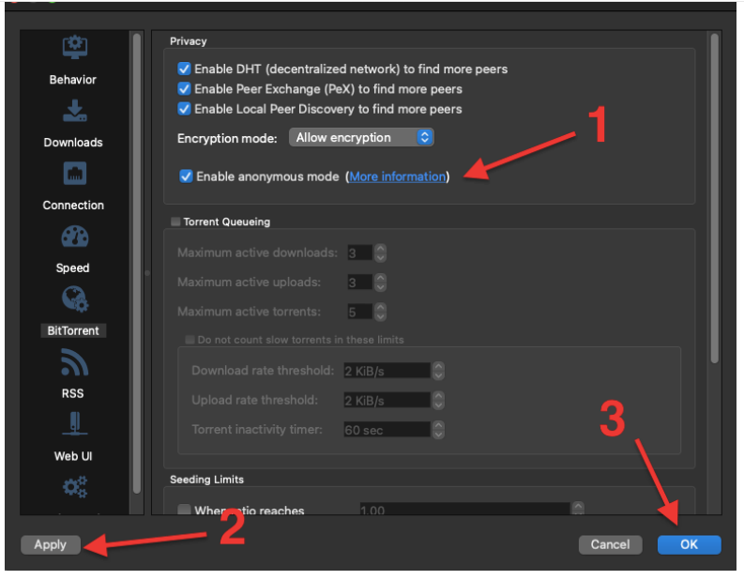Open the More information link
This screenshot has height=580, width=744.
398,176
